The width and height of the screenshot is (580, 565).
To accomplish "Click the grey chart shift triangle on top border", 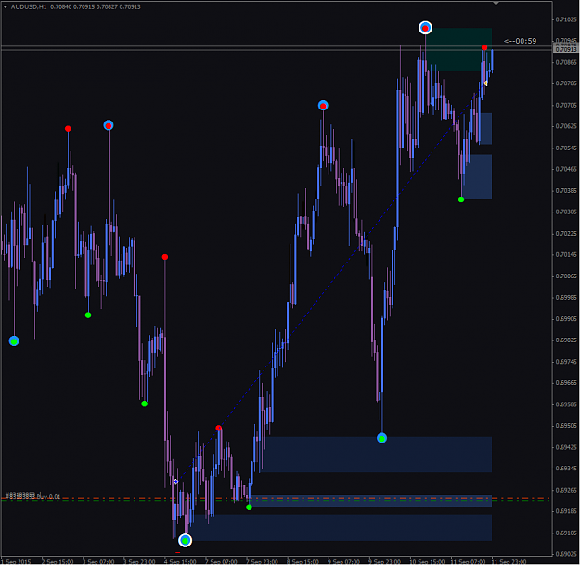I will (496, 4).
